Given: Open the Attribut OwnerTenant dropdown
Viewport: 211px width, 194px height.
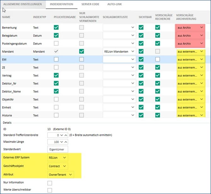Looking at the screenshot, I should point(60,174).
